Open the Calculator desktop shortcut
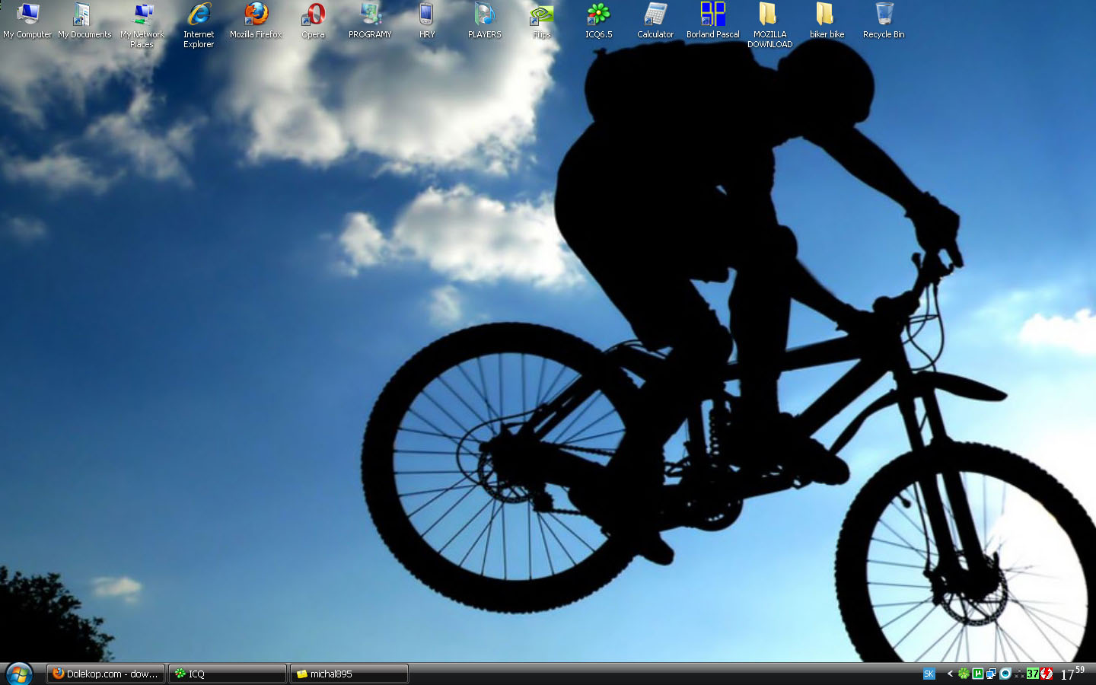 tap(655, 15)
